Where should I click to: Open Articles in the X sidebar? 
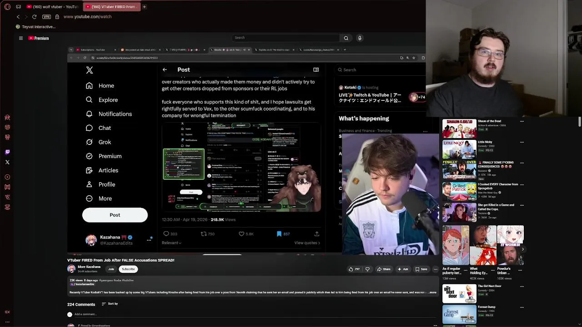click(x=102, y=170)
